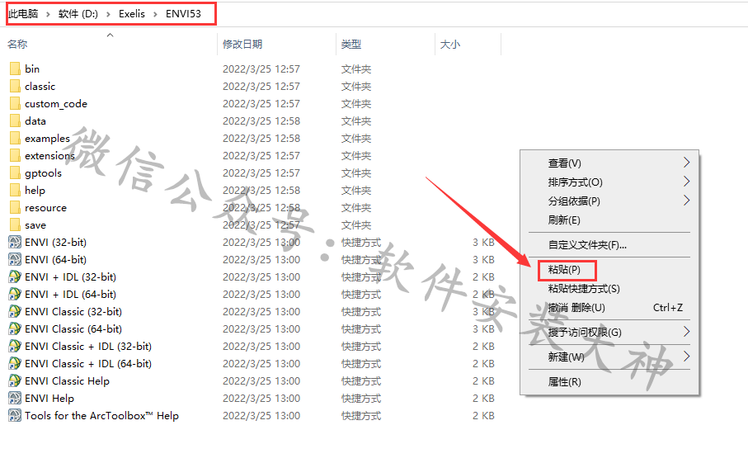Screen dimensions: 748x463
Task: Open the classic folder icon
Action: pos(15,87)
